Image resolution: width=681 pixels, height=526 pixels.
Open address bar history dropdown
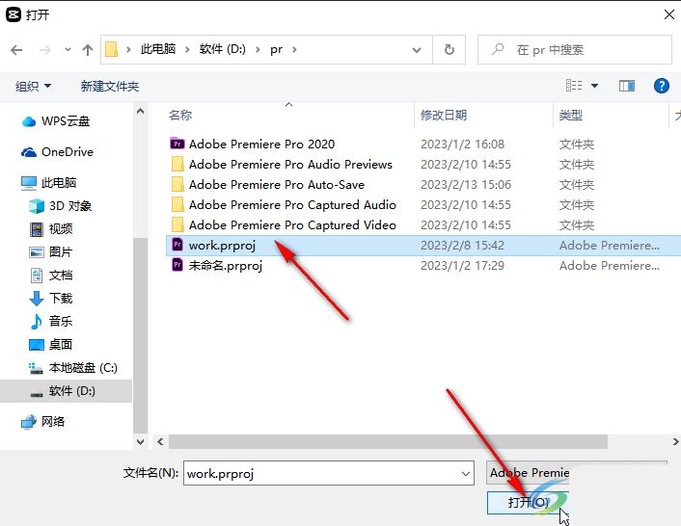[x=417, y=50]
